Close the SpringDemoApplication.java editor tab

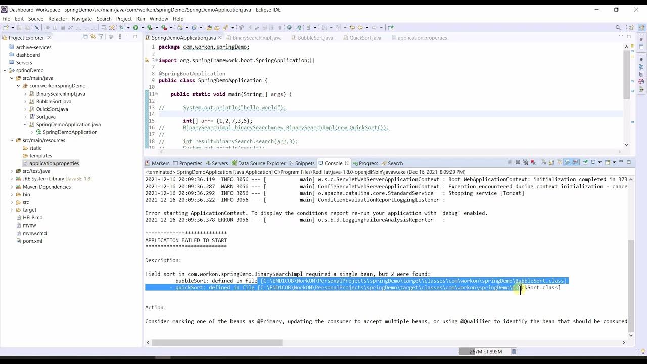tap(220, 38)
